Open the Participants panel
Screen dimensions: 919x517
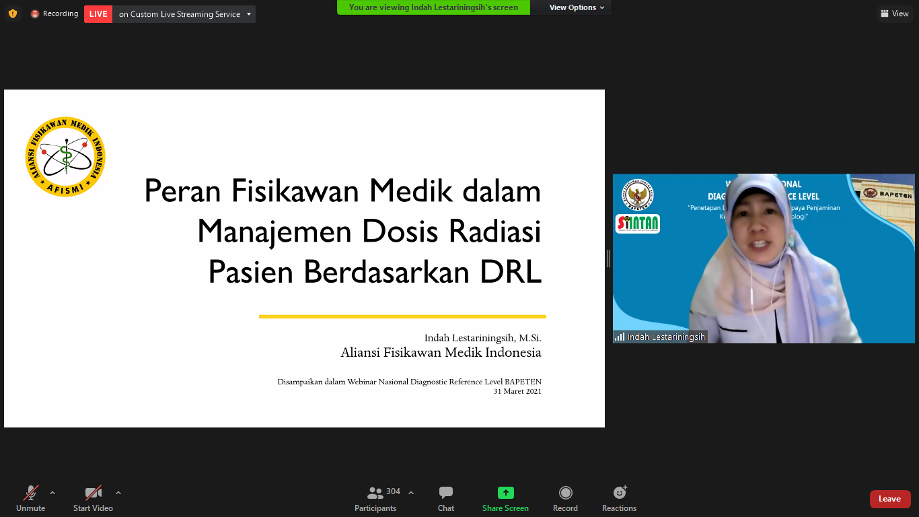(375, 498)
